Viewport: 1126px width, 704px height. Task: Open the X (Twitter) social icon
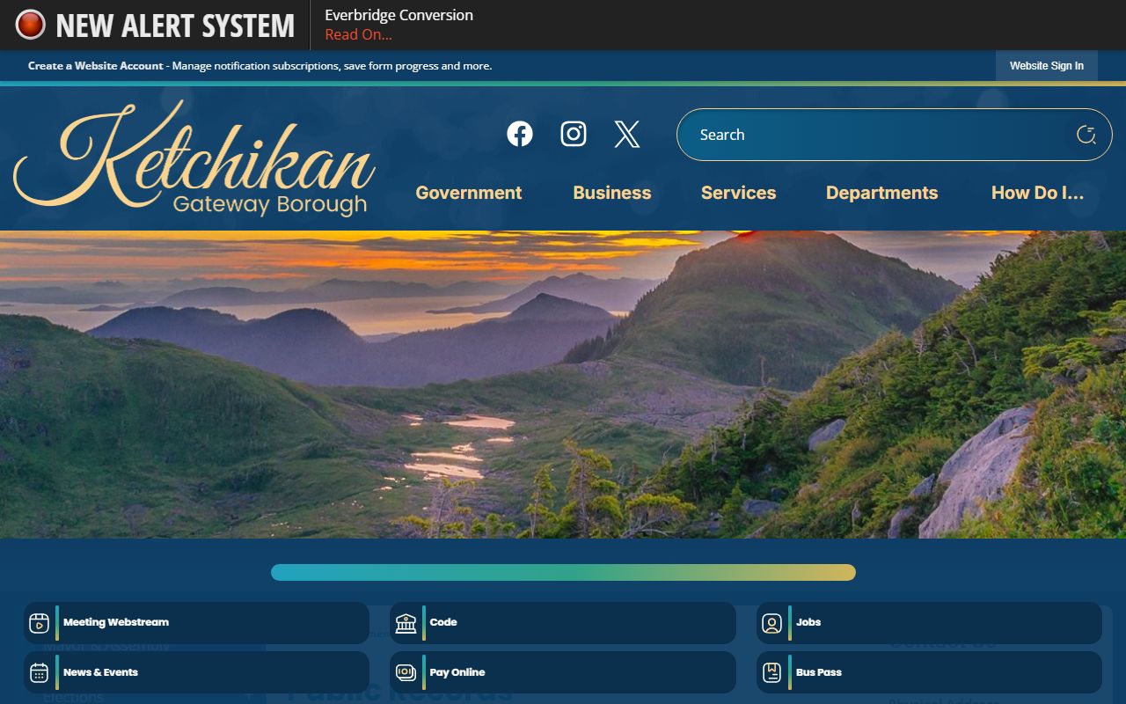[626, 134]
